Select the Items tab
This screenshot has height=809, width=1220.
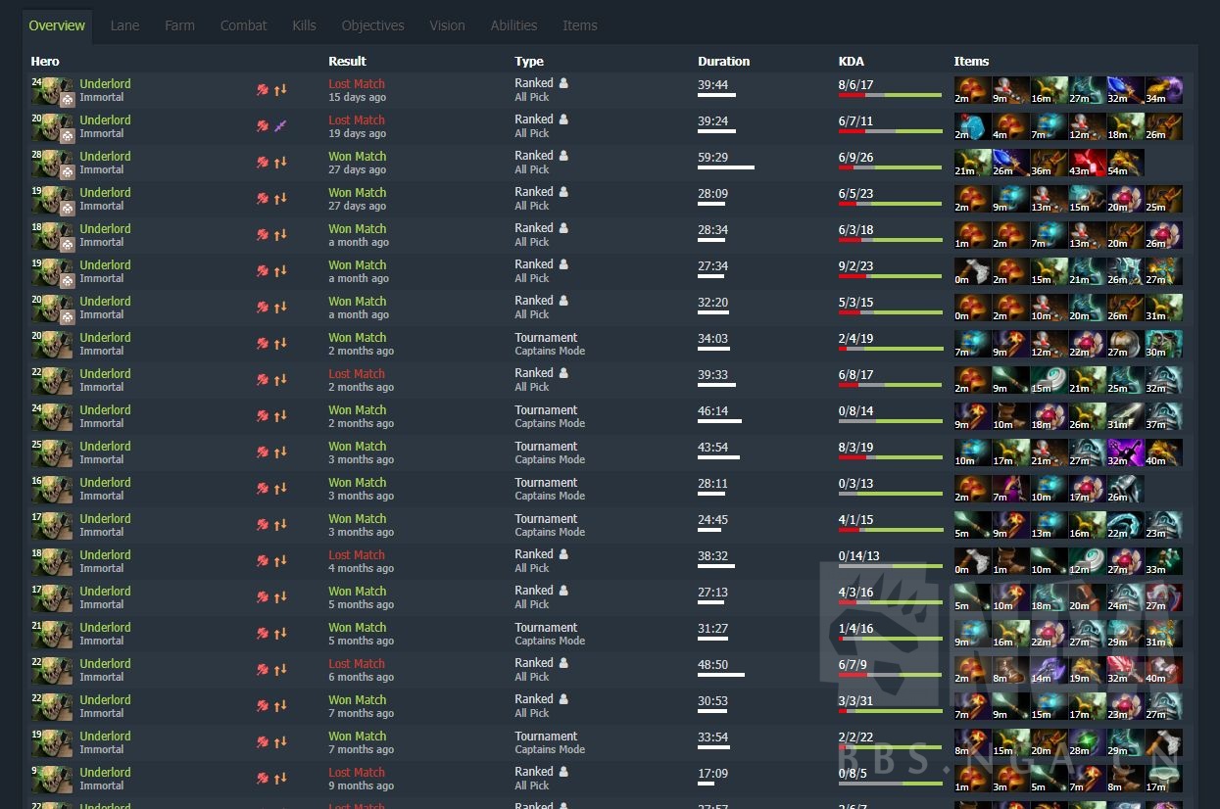580,25
